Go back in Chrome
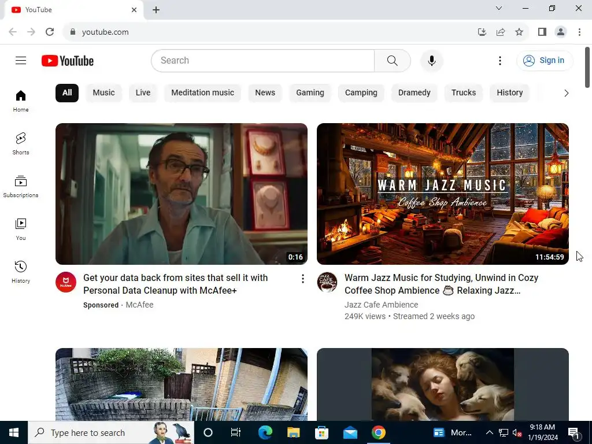The image size is (592, 444). [x=13, y=32]
